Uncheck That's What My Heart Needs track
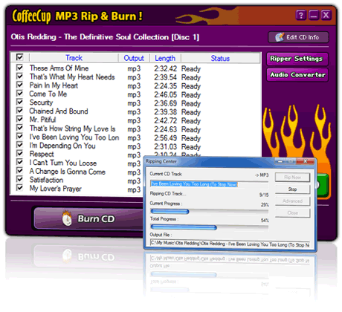This screenshot has width=342, height=312. pyautogui.click(x=19, y=76)
